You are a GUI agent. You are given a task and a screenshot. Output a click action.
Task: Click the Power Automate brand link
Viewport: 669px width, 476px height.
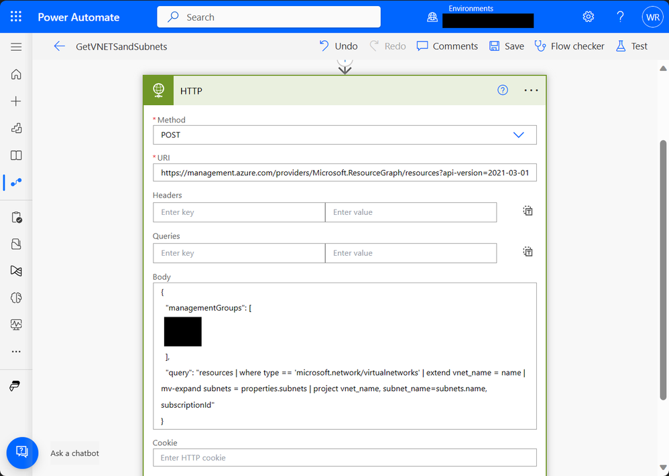pyautogui.click(x=78, y=17)
